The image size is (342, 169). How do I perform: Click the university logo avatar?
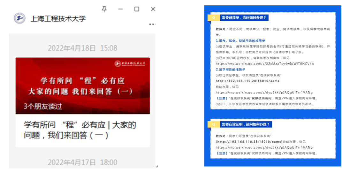pos(20,18)
